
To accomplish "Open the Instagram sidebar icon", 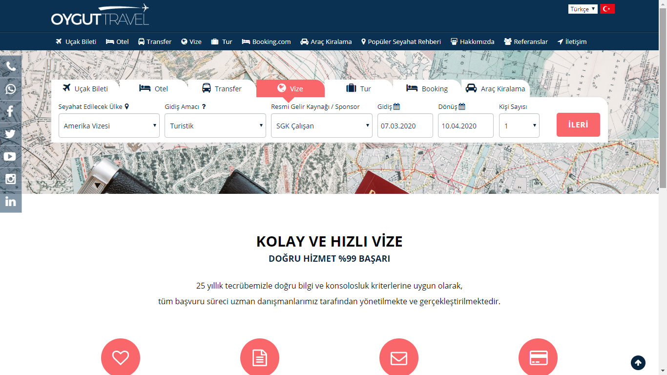I will [11, 179].
